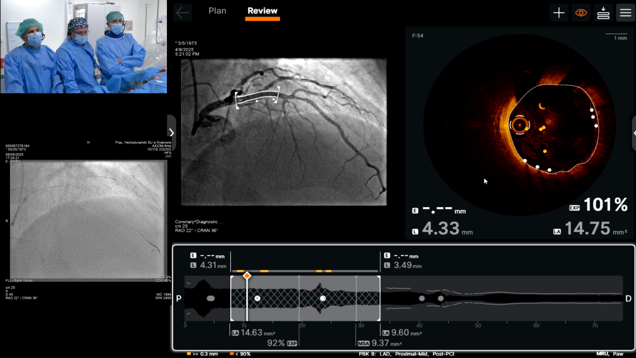The height and width of the screenshot is (358, 636).
Task: Click the MSA 9.37 mm² badge
Action: point(363,343)
